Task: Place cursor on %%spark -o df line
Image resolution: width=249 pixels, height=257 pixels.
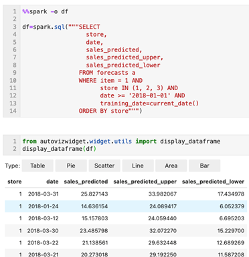Action: [x=46, y=11]
